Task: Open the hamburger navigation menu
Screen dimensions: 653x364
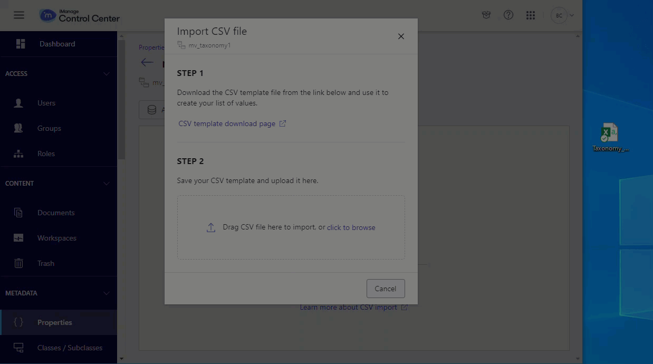Action: 19,15
